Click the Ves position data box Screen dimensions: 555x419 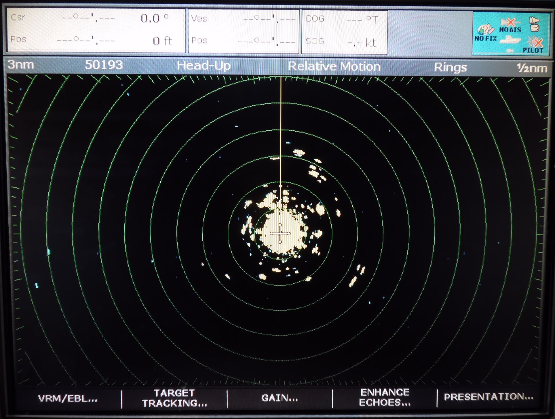[243, 31]
